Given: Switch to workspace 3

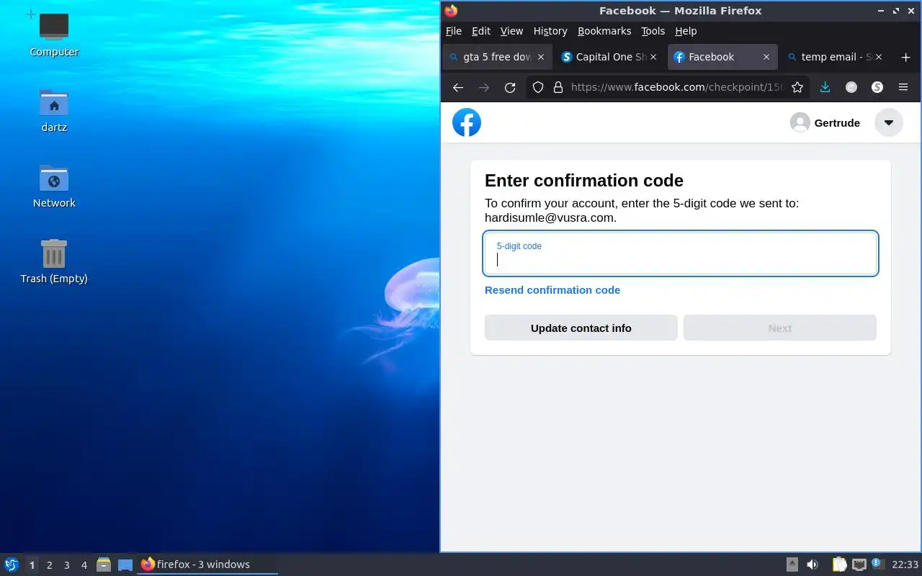Looking at the screenshot, I should click(66, 565).
